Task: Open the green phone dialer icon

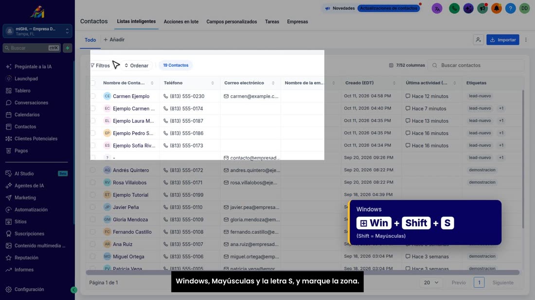Action: (454, 9)
